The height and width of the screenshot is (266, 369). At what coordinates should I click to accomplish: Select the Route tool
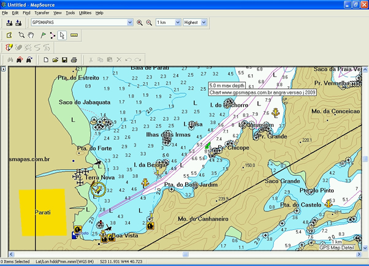click(x=53, y=36)
